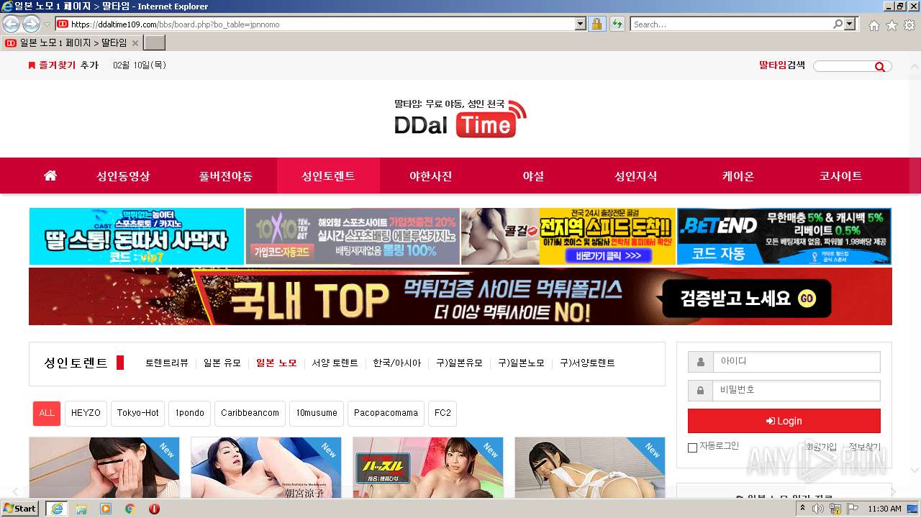Click the page refresh icon
The width and height of the screenshot is (921, 518).
tap(617, 24)
